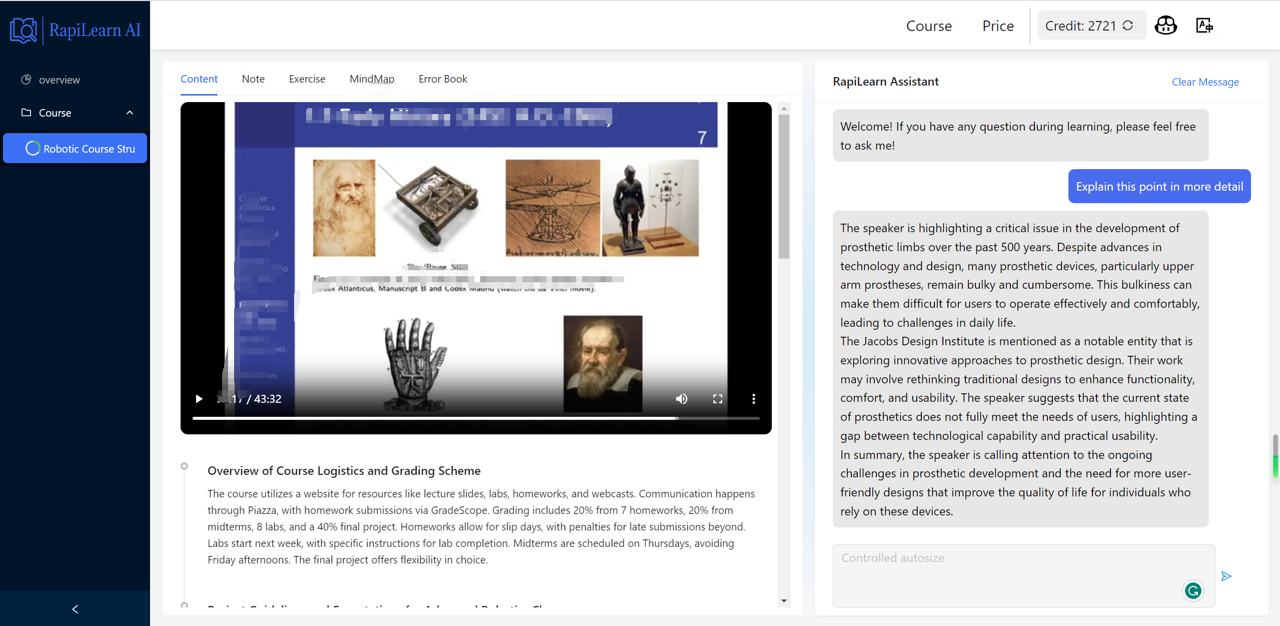Seek the video progress bar
Viewport: 1280px width, 626px height.
click(x=475, y=418)
